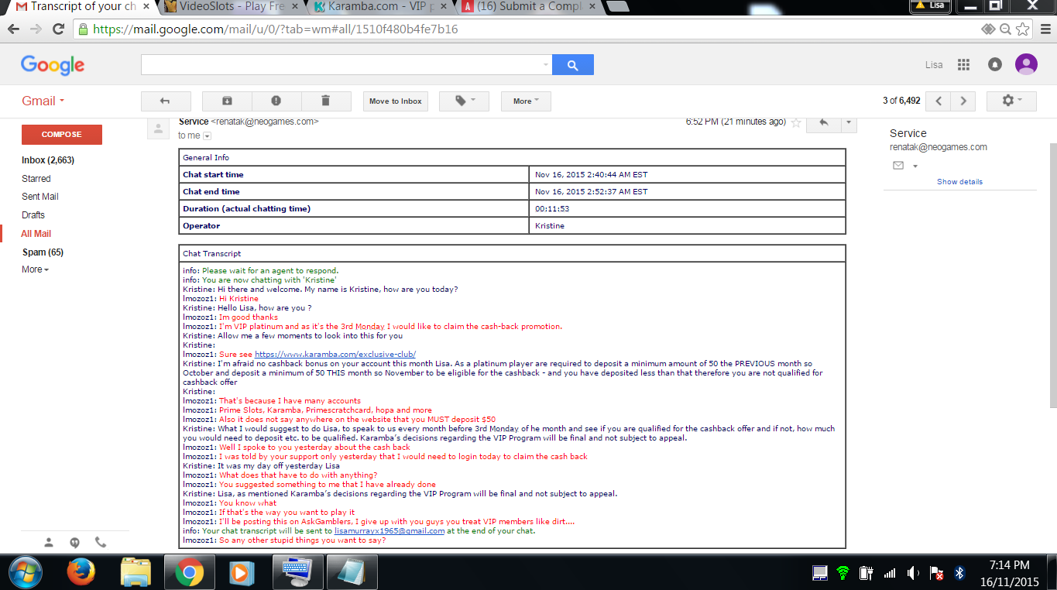Open the Drafts folder

(33, 215)
